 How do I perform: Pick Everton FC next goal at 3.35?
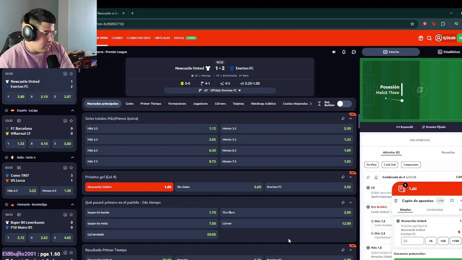click(309, 187)
